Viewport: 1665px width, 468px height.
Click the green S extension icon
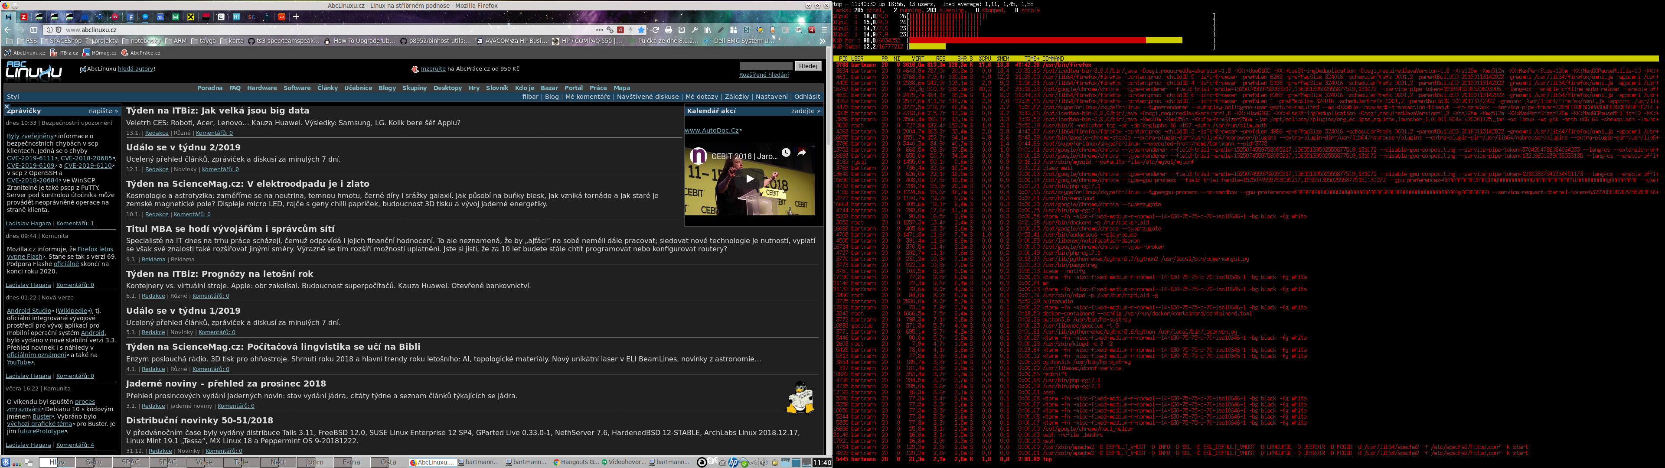[747, 30]
